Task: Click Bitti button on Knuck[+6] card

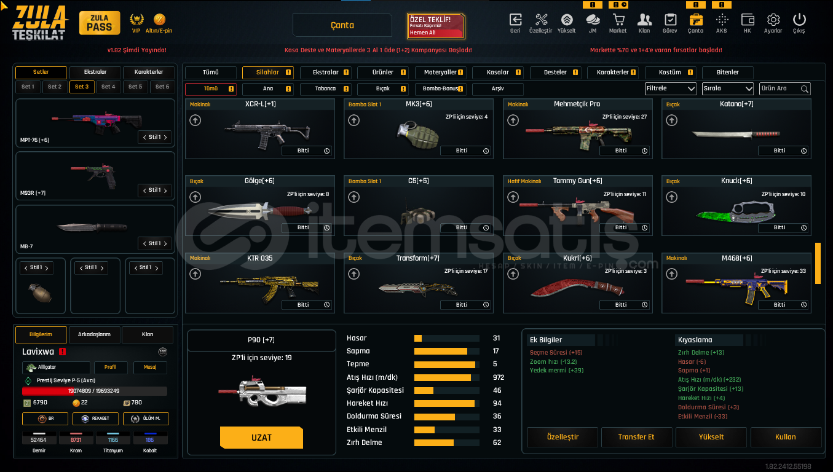Action: tap(783, 227)
